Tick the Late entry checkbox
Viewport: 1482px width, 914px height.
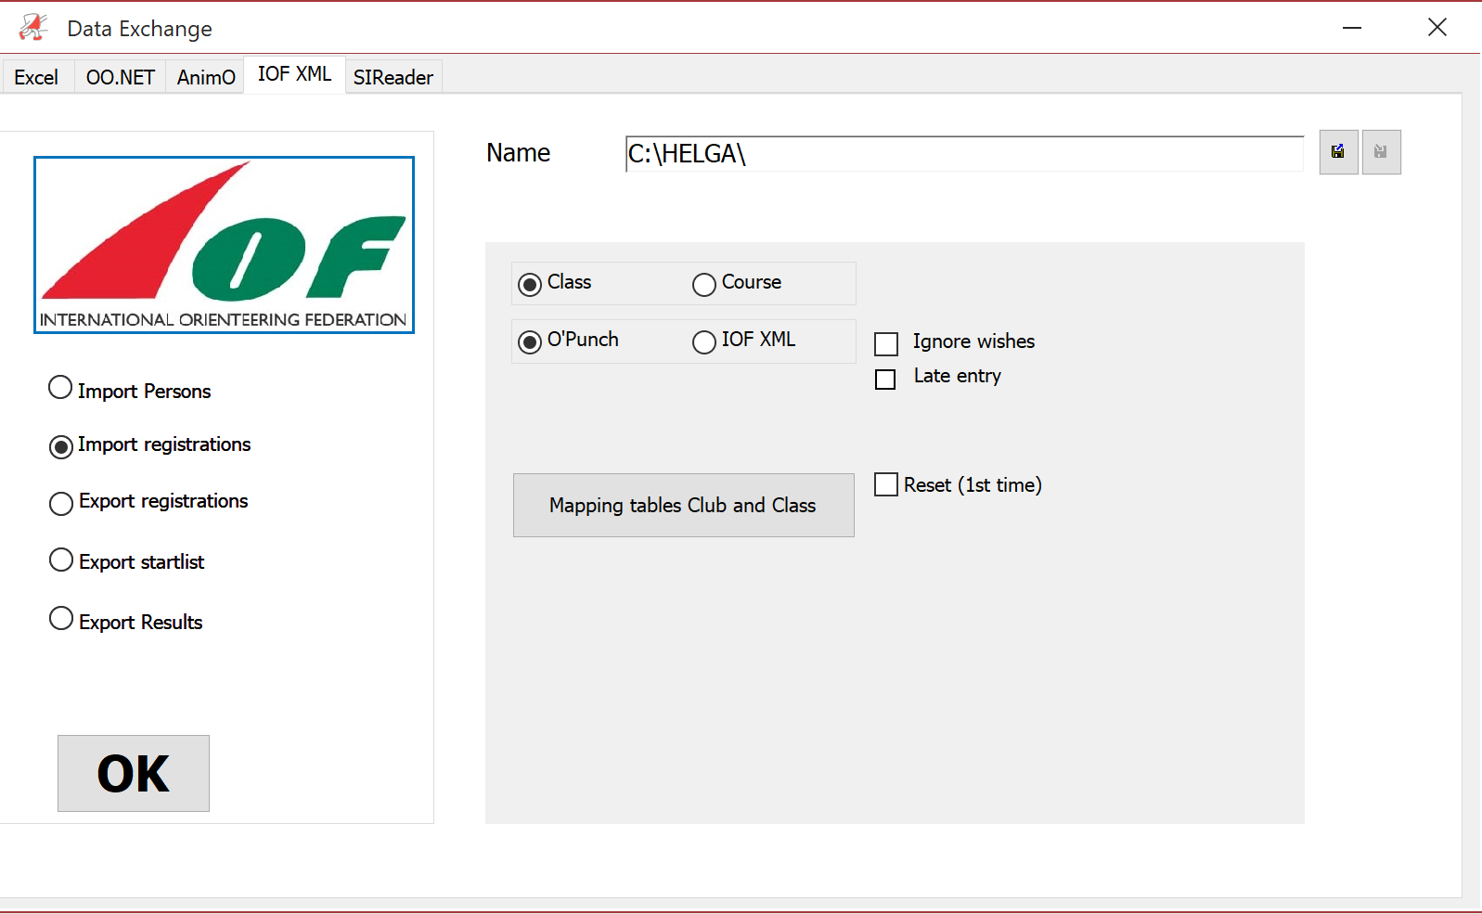coord(885,380)
